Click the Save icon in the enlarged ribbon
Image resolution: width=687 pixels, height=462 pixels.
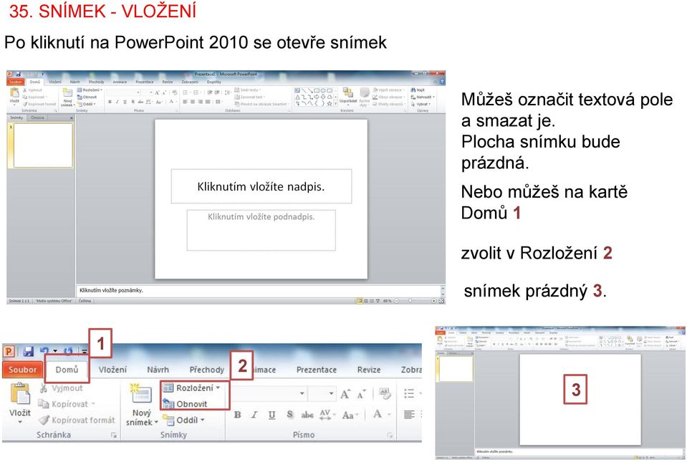(29, 351)
